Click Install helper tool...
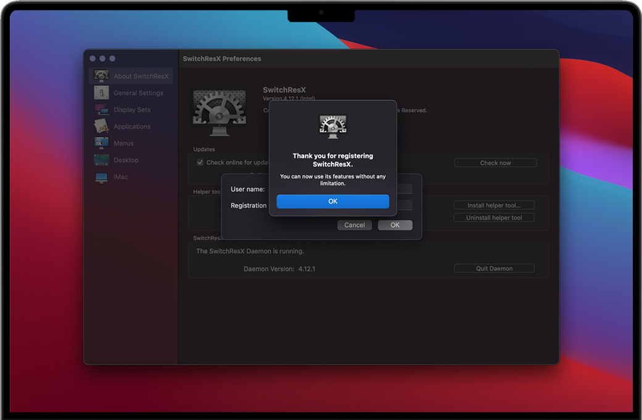The image size is (642, 420). (494, 205)
